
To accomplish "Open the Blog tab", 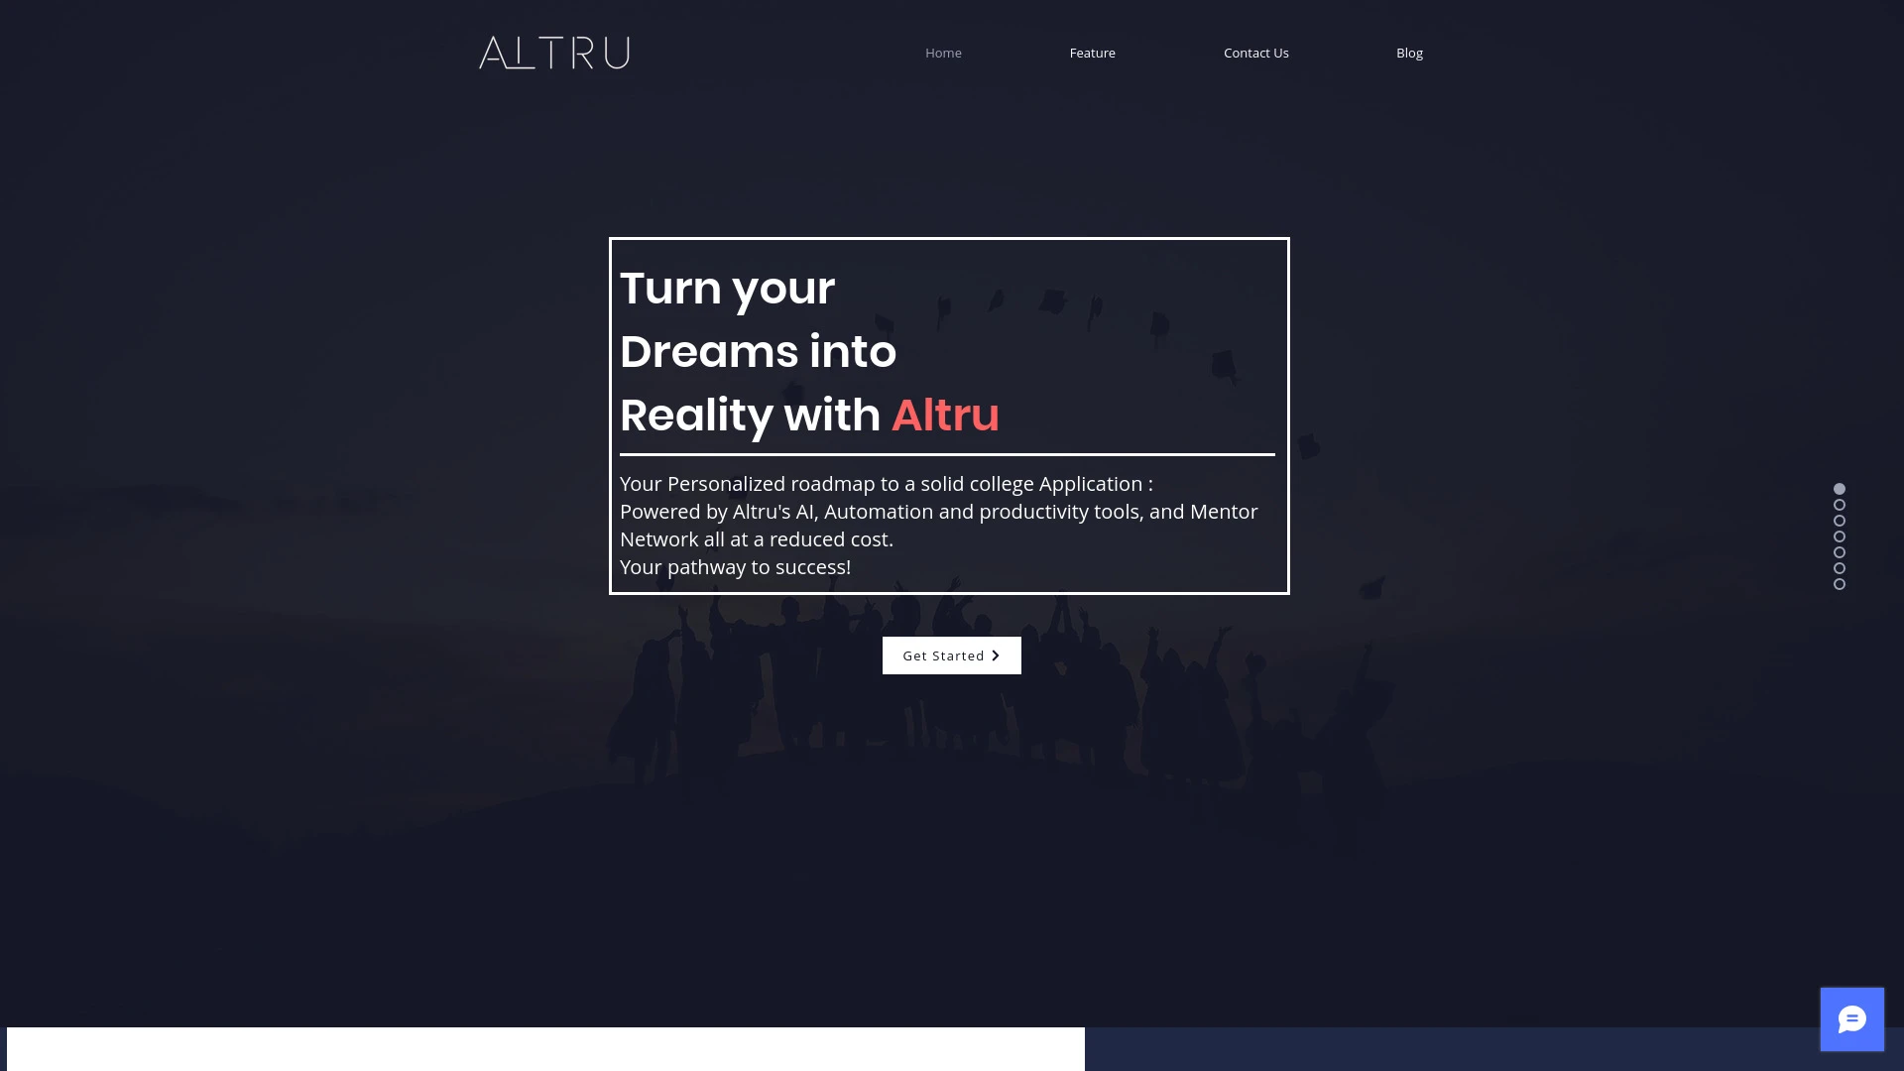I will pos(1410,53).
